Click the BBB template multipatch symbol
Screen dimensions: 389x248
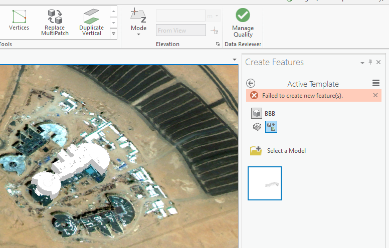coord(257,113)
